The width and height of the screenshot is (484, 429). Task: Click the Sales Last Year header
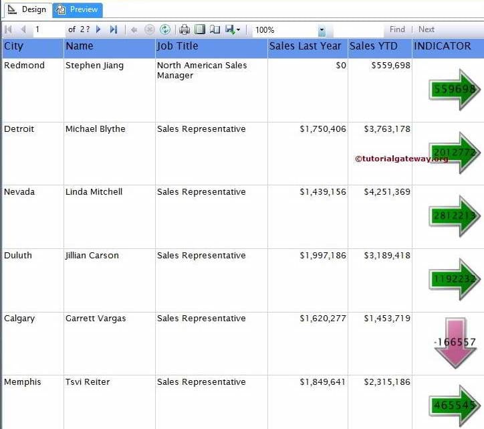308,49
